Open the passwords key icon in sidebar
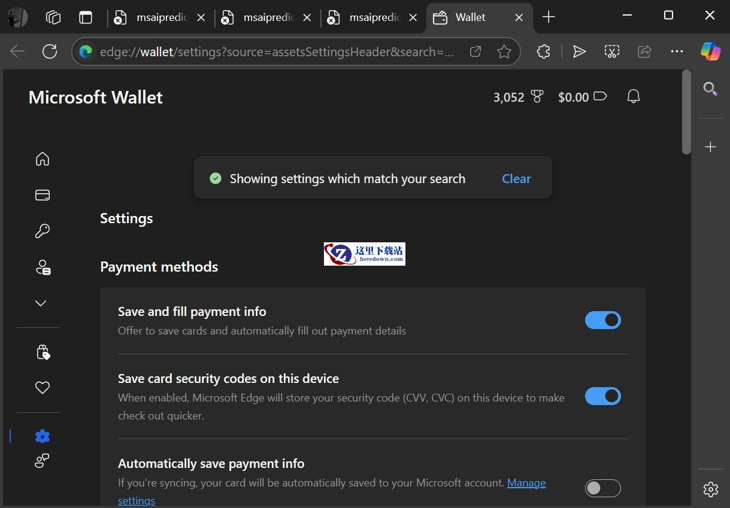Image resolution: width=730 pixels, height=508 pixels. pyautogui.click(x=42, y=231)
